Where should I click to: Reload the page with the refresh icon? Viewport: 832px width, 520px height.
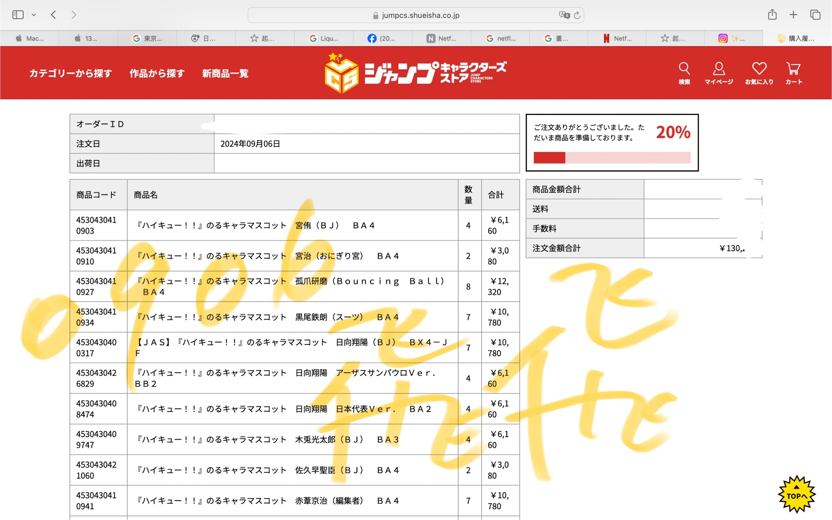577,15
